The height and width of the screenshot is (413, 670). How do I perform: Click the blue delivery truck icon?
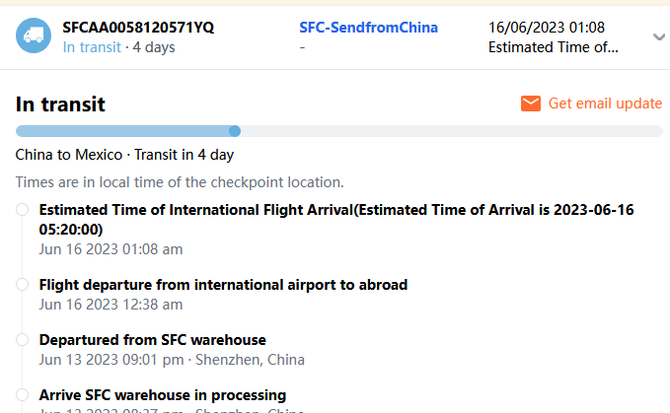pyautogui.click(x=35, y=36)
